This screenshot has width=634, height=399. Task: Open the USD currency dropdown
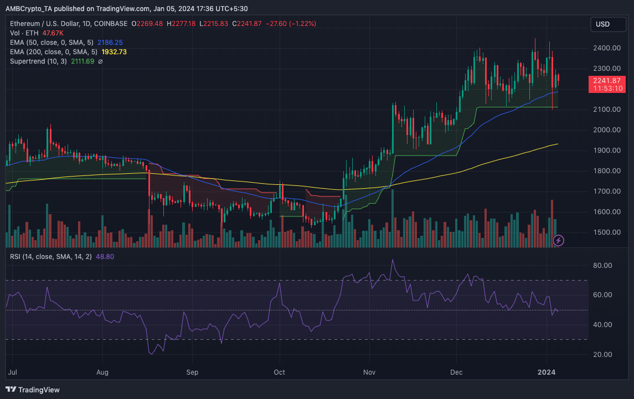(608, 24)
